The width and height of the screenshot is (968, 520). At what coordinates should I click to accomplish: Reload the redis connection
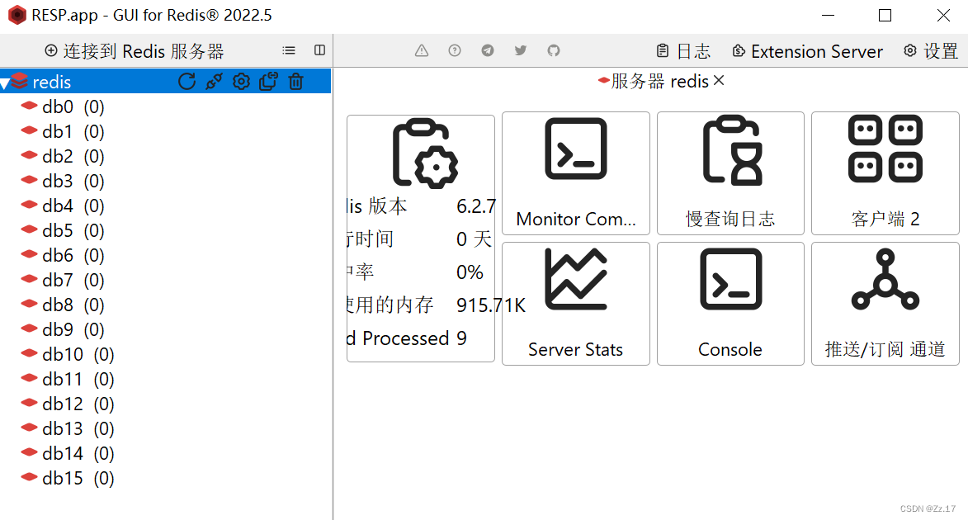point(187,82)
